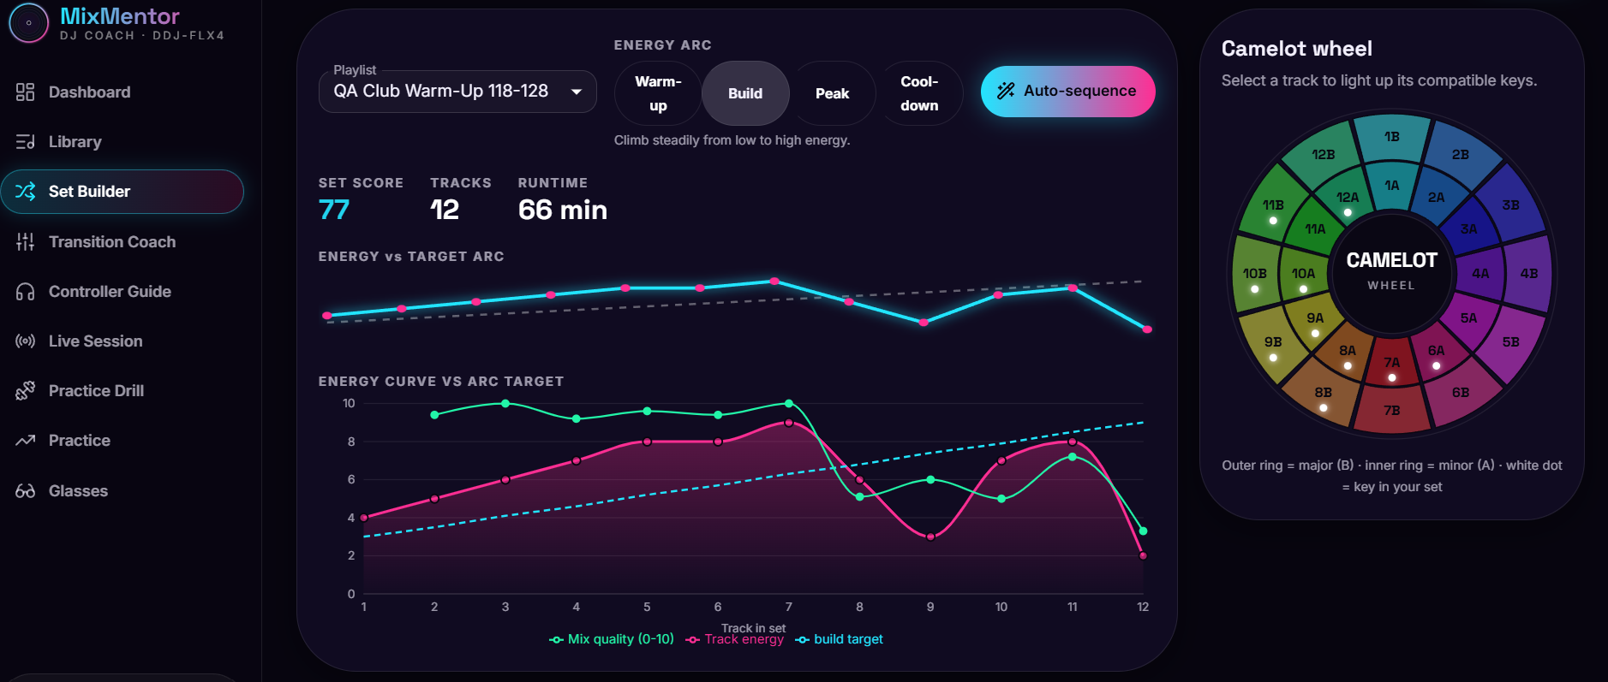
Task: Click the Playlist dropdown arrow
Action: pos(577,92)
